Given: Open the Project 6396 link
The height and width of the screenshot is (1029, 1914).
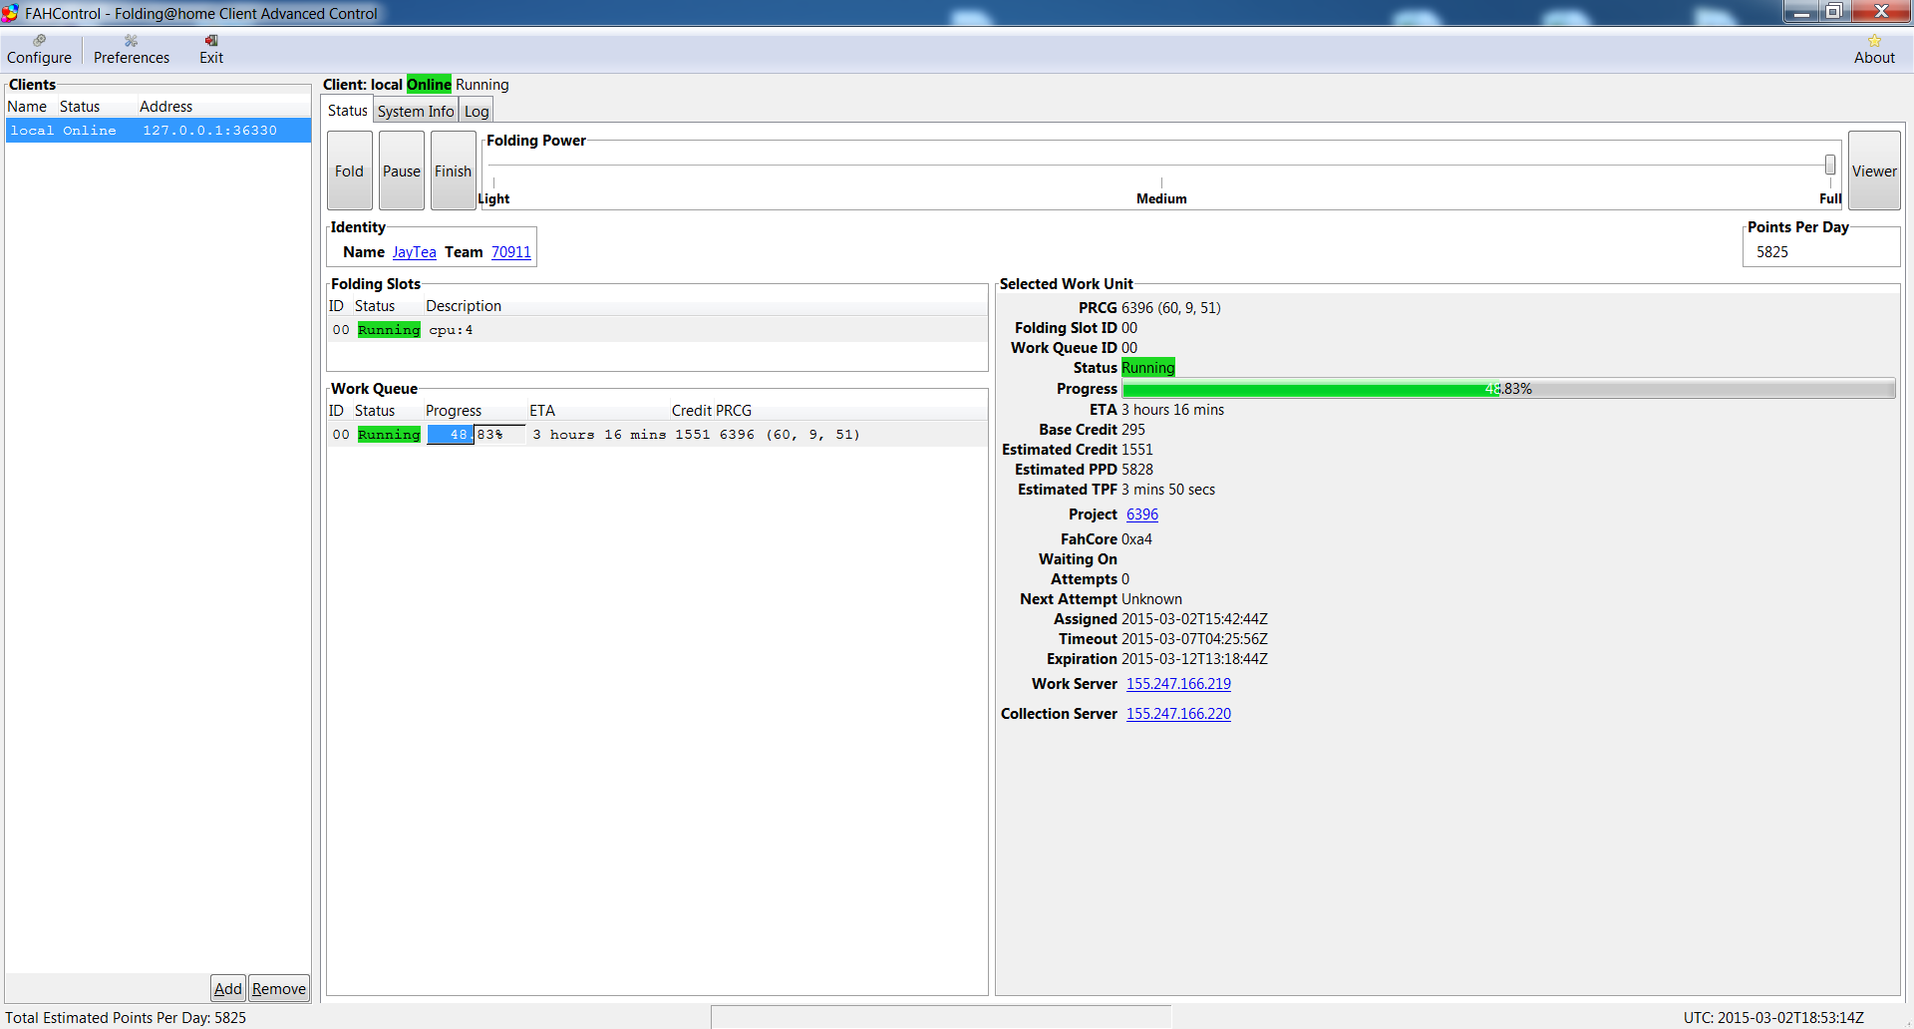Looking at the screenshot, I should tap(1142, 514).
